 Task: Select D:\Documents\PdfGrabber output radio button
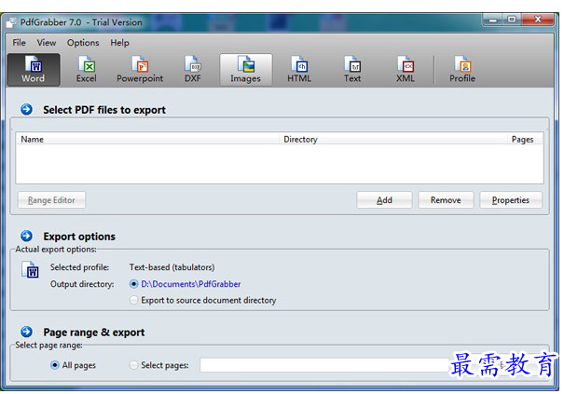(134, 284)
